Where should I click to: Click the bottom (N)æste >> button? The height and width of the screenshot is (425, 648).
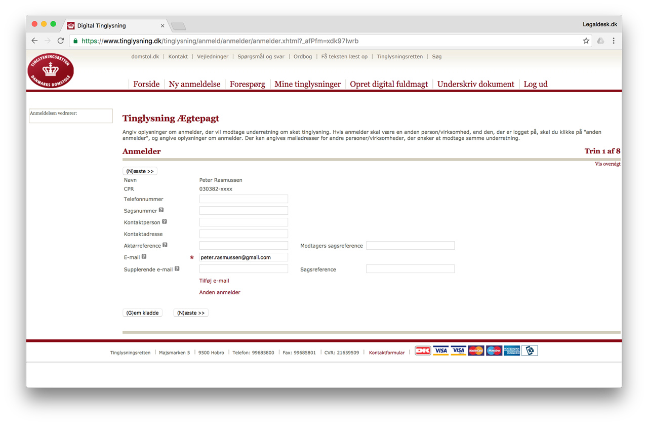191,313
